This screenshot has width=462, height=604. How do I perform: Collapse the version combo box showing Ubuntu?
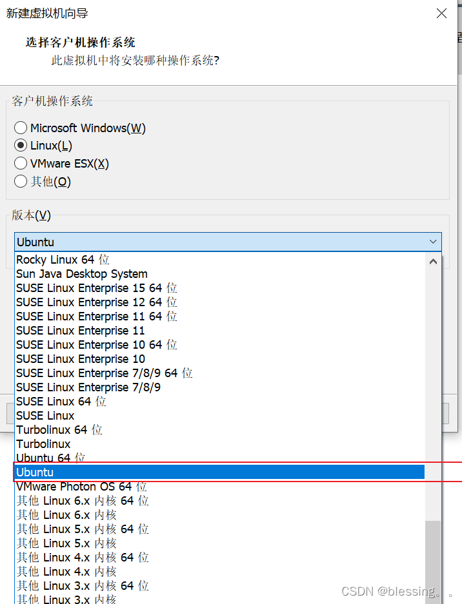coord(228,242)
